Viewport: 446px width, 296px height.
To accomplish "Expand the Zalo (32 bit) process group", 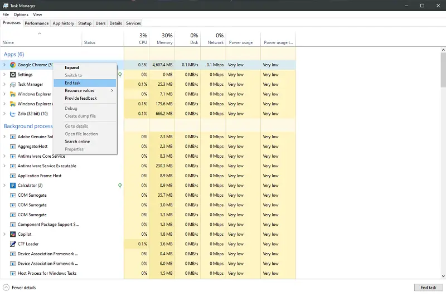I will pos(4,114).
